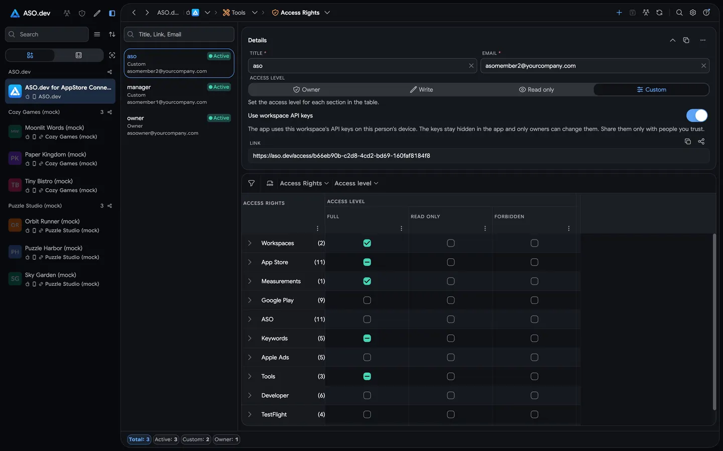Copy the access link with copy icon
The width and height of the screenshot is (723, 451).
[x=687, y=142]
